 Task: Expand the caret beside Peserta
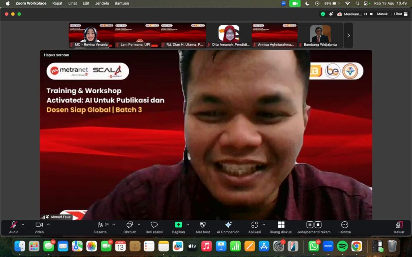coord(113,225)
